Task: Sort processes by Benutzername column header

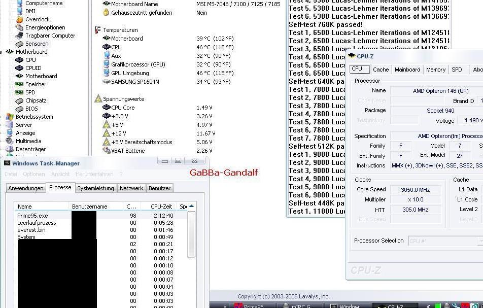Action: coord(96,207)
